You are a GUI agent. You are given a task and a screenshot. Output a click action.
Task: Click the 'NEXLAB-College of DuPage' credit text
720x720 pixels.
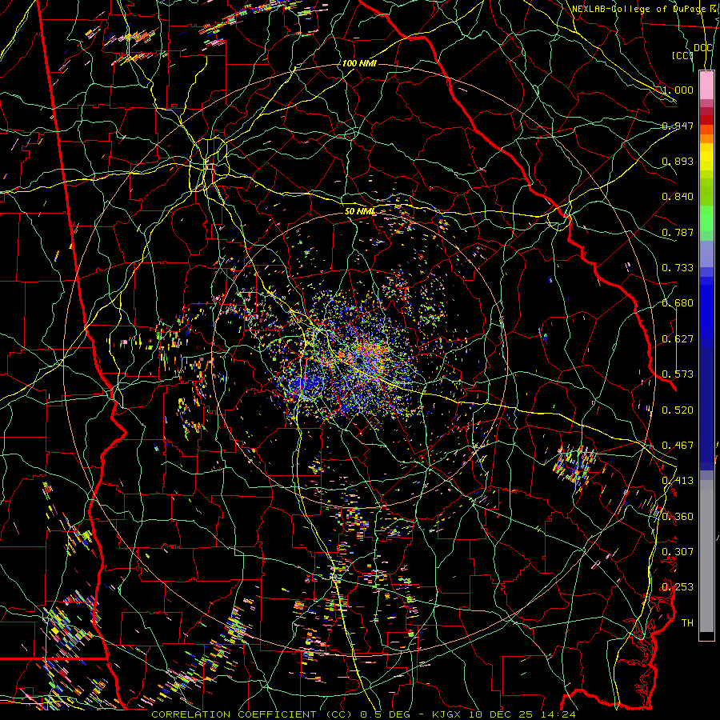click(638, 9)
